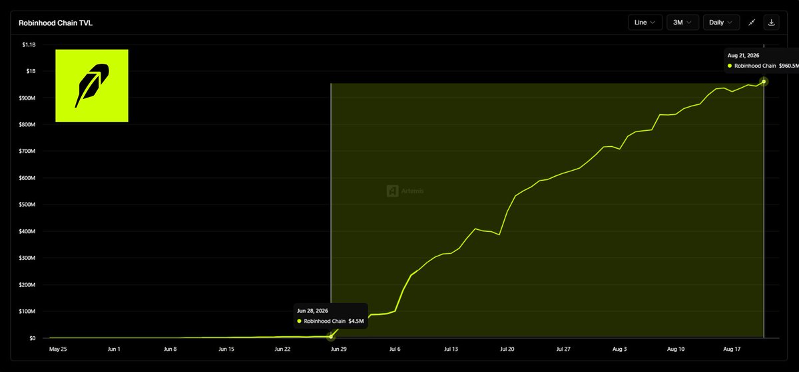Click the $0 y-axis label
Viewport: 799px width, 372px height.
(x=32, y=338)
